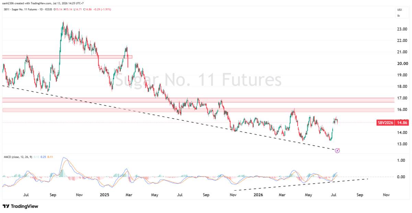
Task: Click the TradingView logo at bottom left
Action: pyautogui.click(x=20, y=206)
